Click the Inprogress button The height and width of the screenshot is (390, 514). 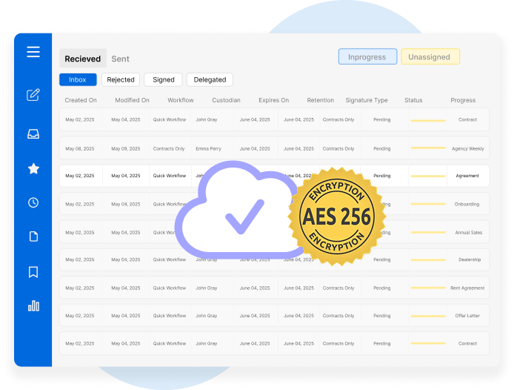pos(367,56)
